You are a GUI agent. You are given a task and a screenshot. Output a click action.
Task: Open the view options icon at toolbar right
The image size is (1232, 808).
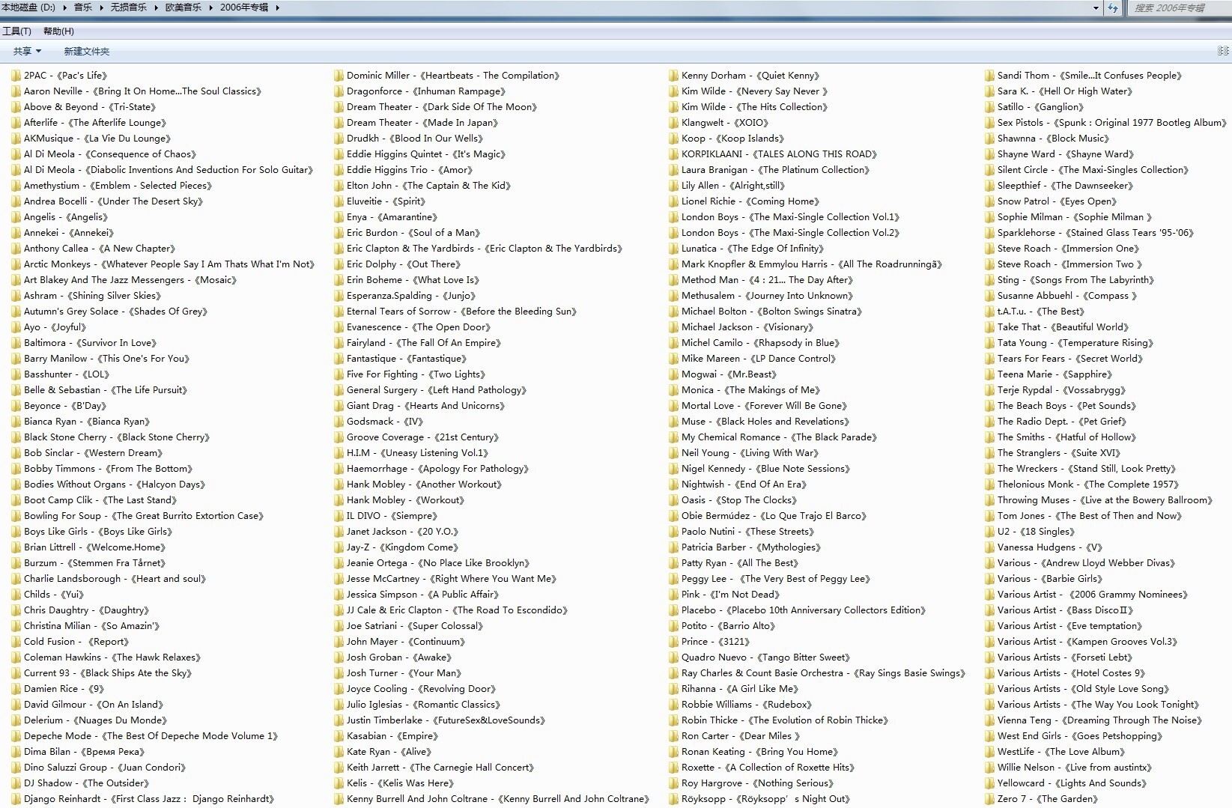pos(1223,51)
